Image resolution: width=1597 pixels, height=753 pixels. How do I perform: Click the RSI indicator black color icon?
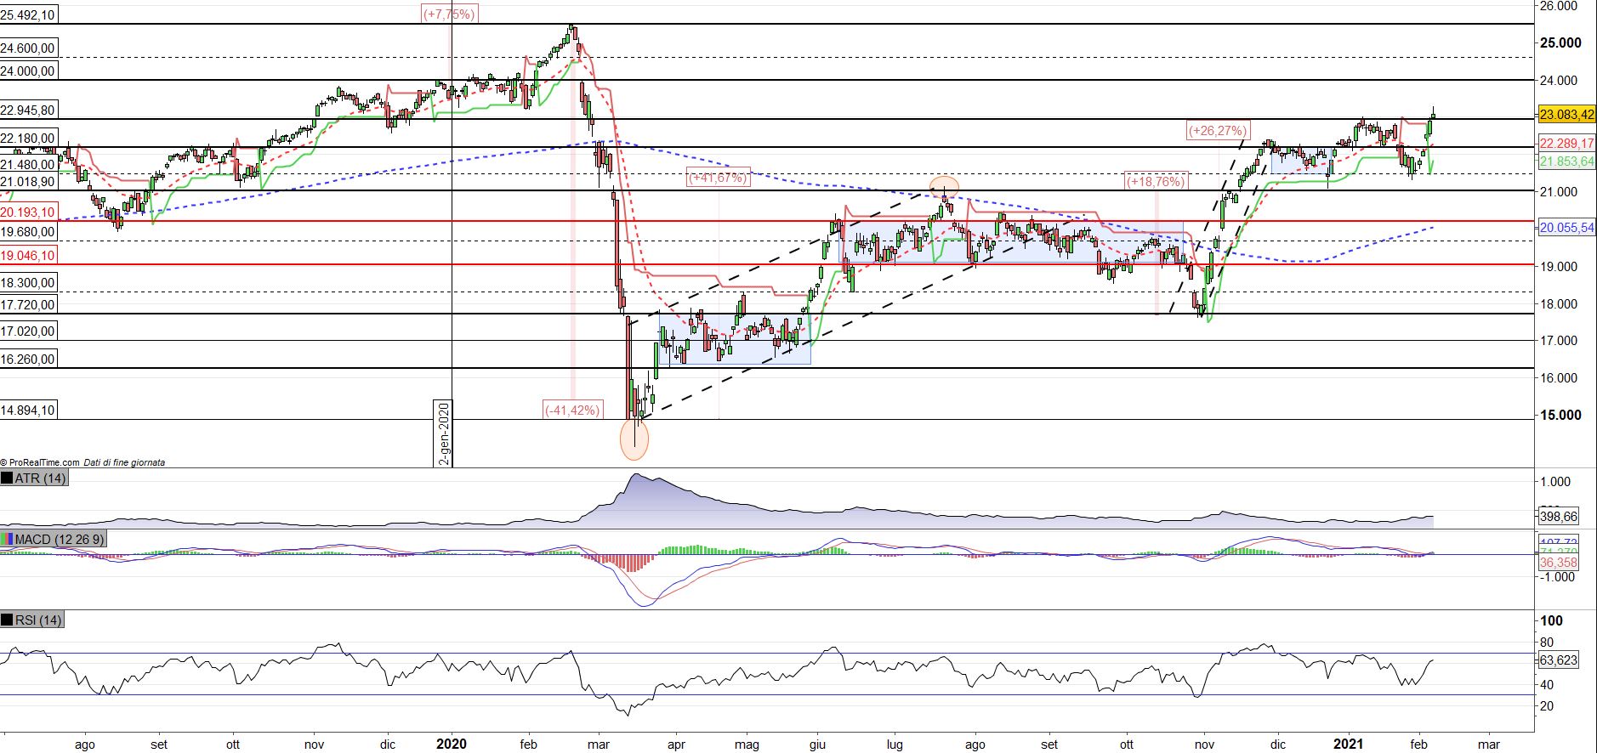(8, 620)
